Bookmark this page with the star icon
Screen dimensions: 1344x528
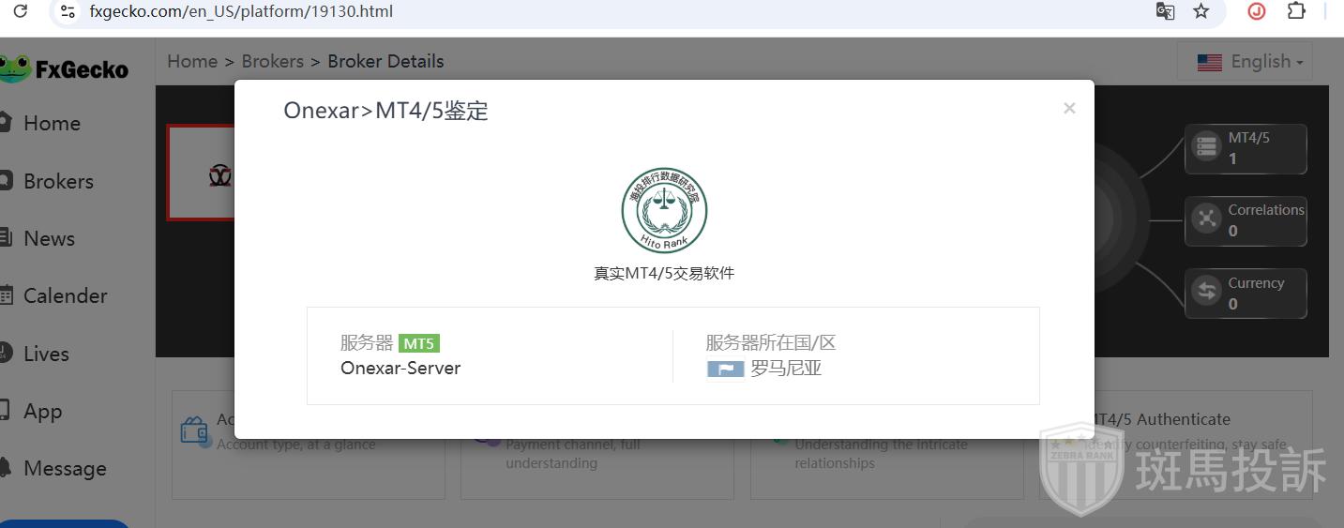tap(1201, 11)
